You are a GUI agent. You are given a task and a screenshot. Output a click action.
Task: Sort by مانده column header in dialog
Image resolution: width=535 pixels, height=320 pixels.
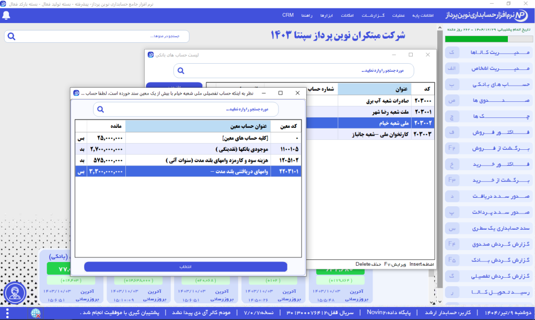pyautogui.click(x=106, y=126)
